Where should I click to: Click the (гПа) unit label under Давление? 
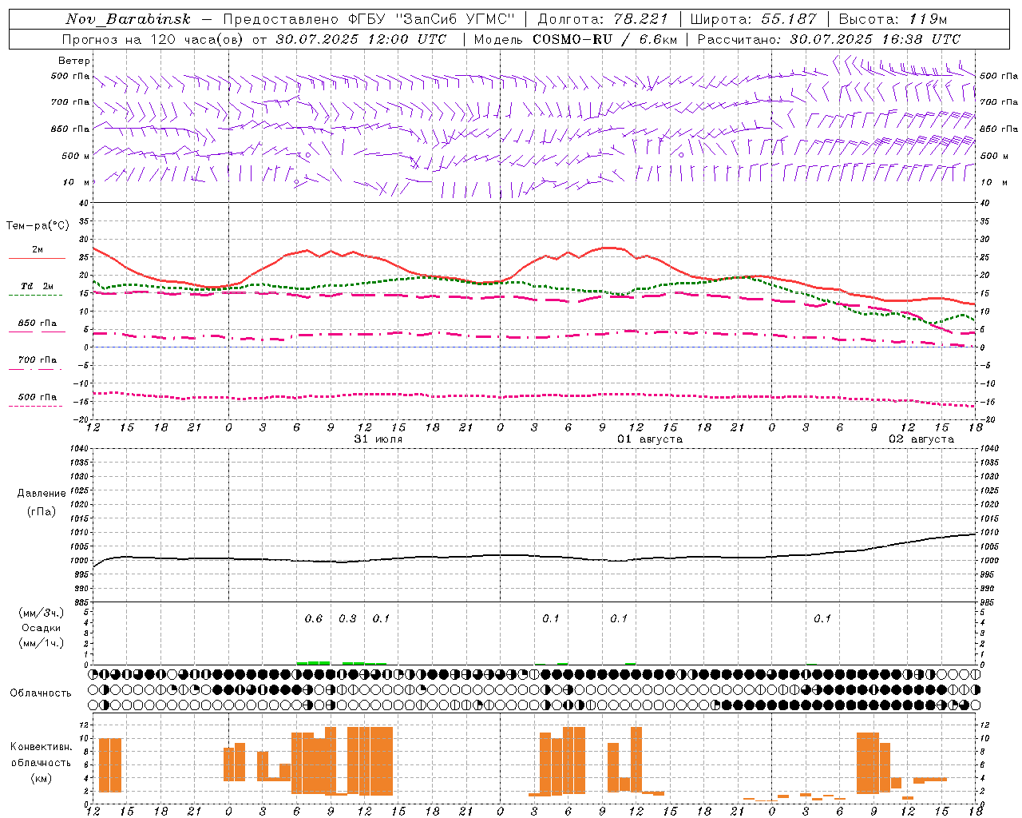pos(42,511)
